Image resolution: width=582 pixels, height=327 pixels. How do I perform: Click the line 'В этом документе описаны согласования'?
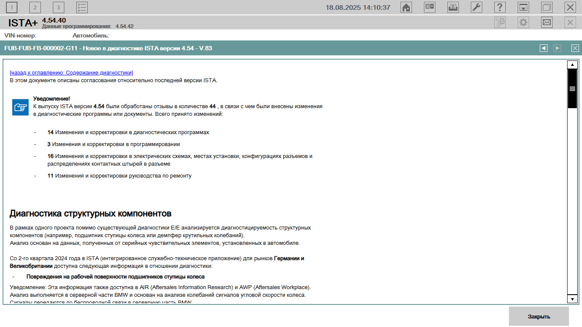[113, 80]
